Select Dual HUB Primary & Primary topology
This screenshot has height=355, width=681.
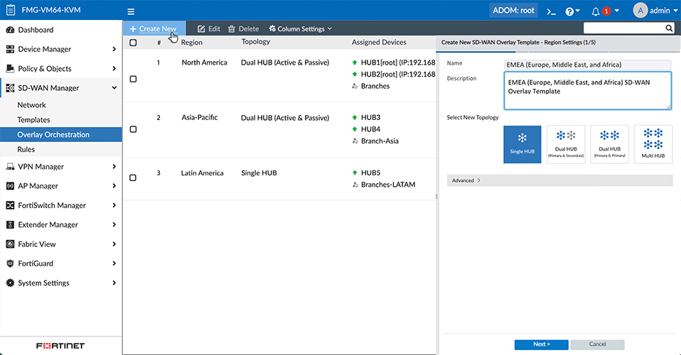click(x=609, y=145)
